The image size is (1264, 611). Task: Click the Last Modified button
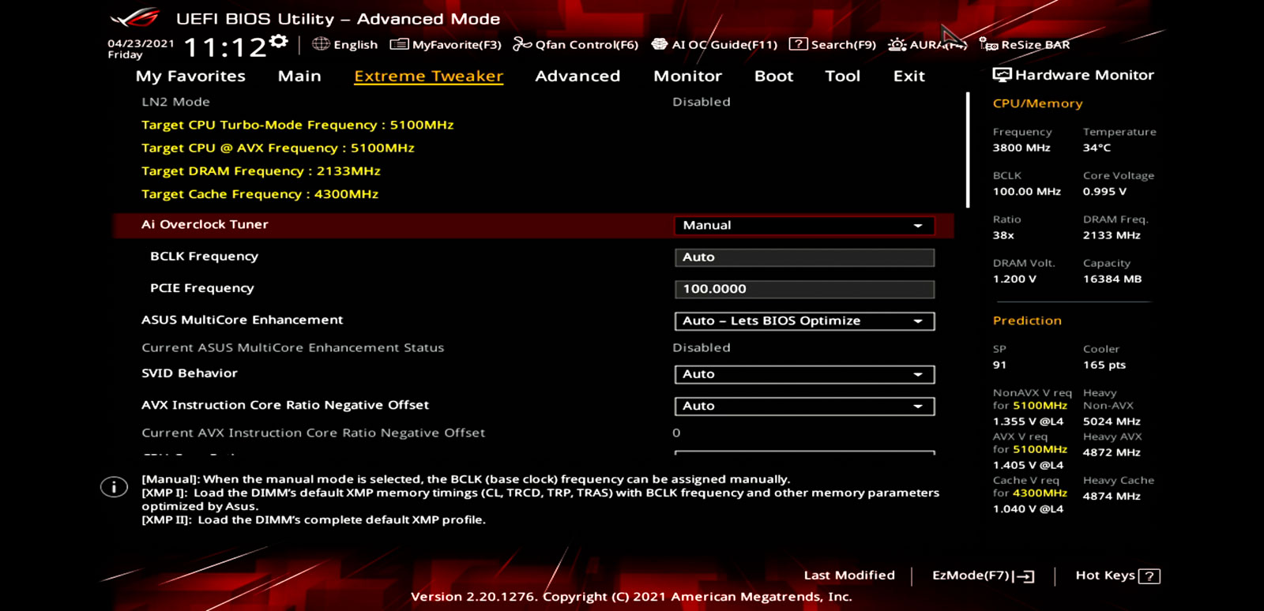pos(849,575)
